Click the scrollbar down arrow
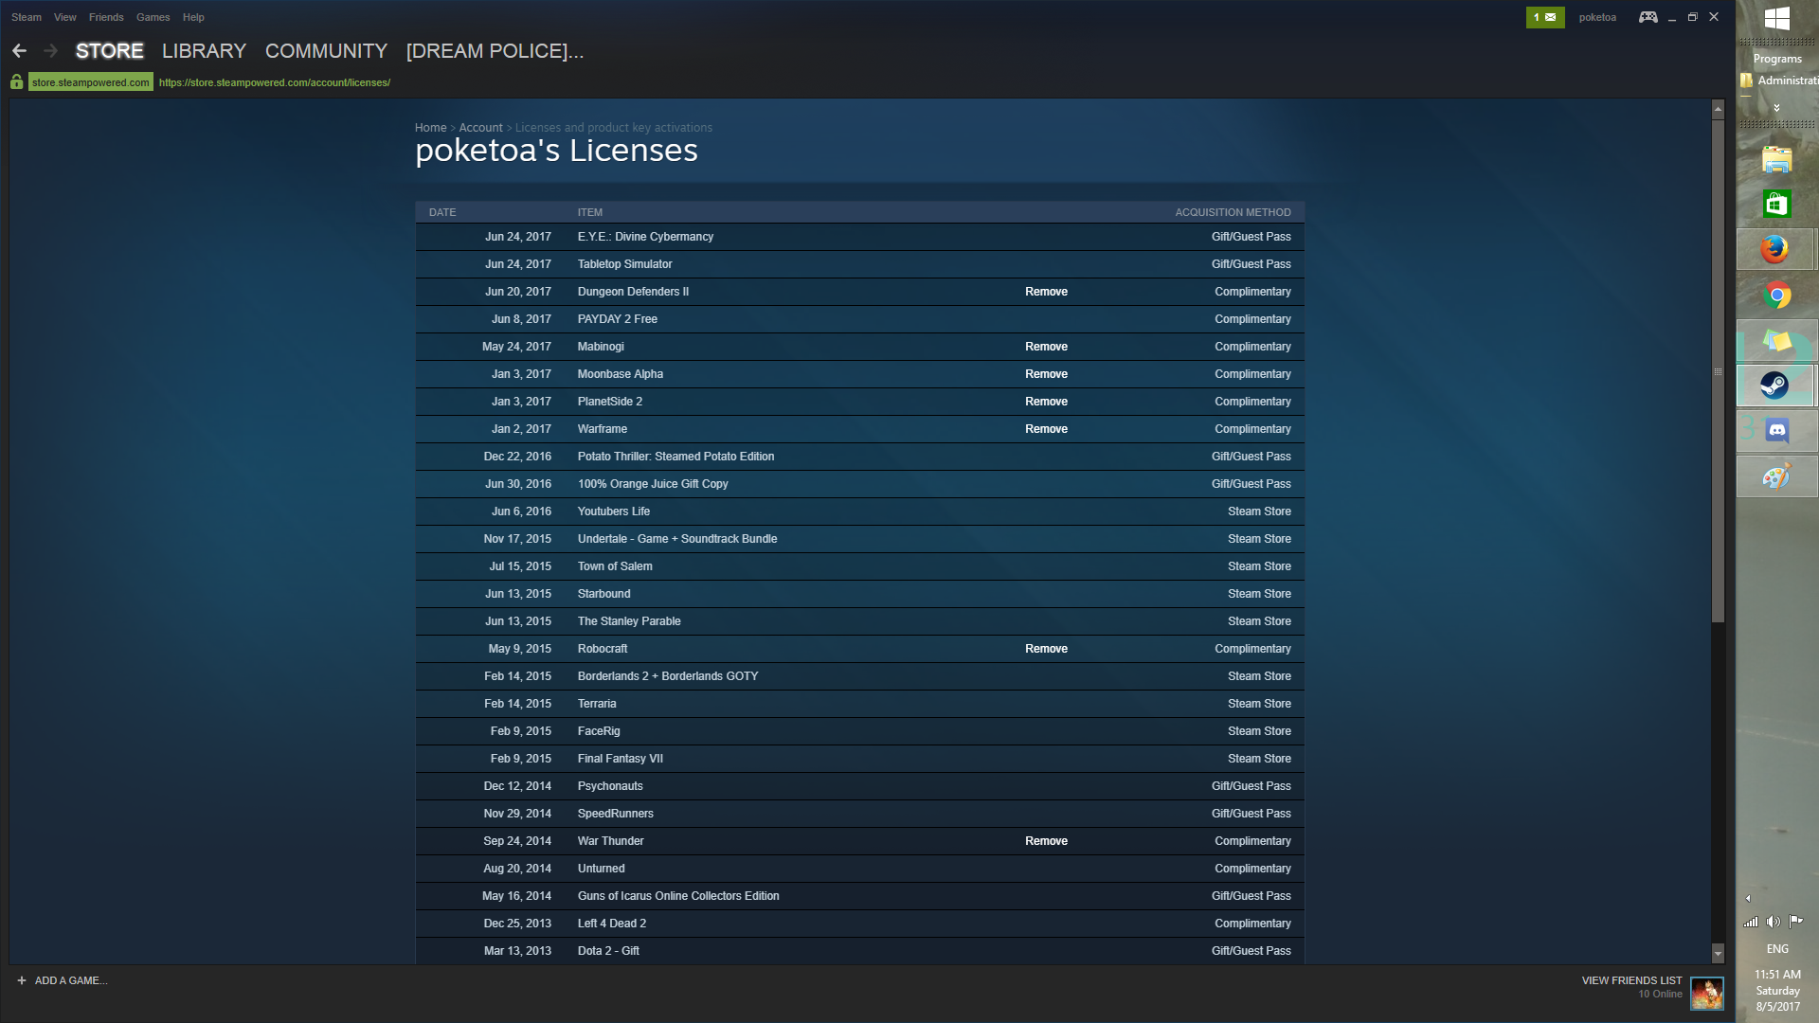The height and width of the screenshot is (1023, 1819). tap(1718, 953)
